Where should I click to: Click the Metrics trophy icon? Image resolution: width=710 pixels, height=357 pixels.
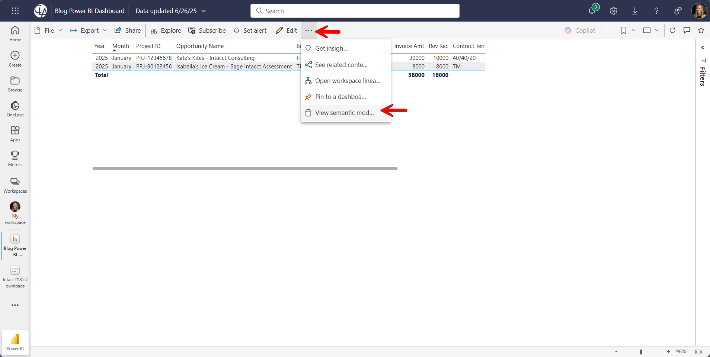15,158
